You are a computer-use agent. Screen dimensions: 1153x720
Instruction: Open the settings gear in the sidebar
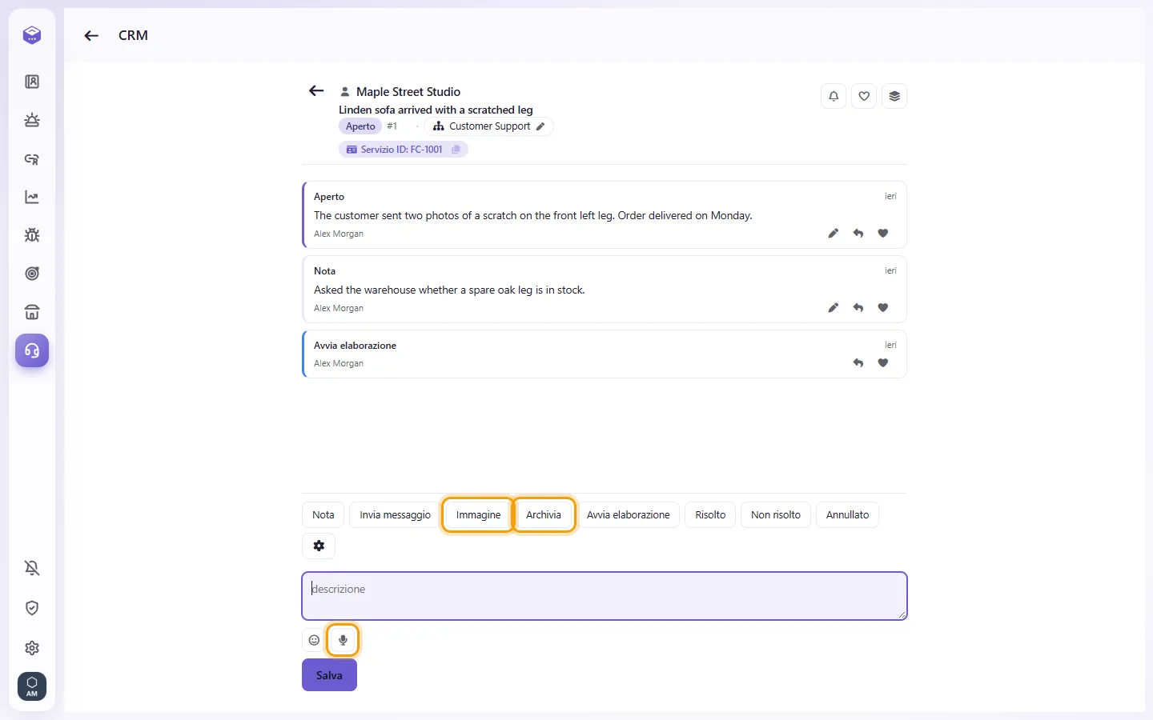coord(32,648)
